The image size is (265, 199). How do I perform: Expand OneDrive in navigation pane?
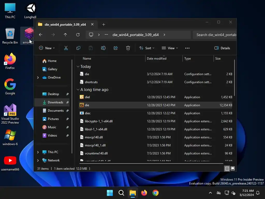pos(38,77)
